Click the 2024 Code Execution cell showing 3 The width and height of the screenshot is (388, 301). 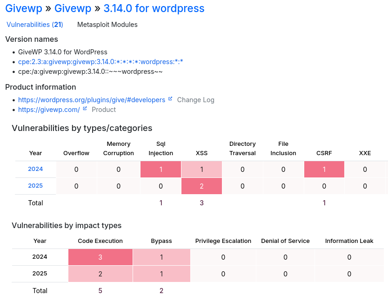[x=100, y=257]
